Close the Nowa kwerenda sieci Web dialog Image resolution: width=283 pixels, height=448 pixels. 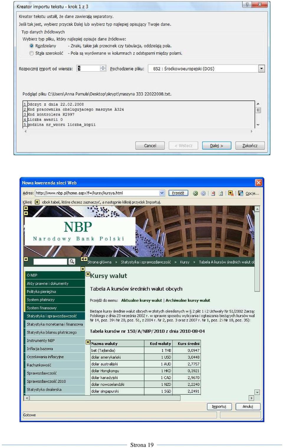(259, 182)
